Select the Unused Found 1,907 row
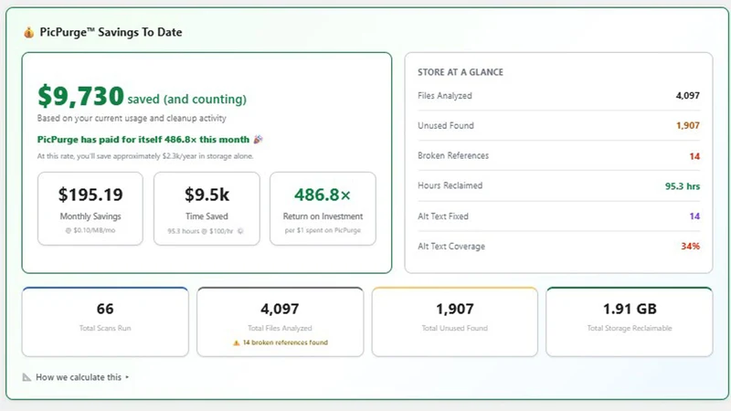Screen dimensions: 731x411 pyautogui.click(x=558, y=125)
